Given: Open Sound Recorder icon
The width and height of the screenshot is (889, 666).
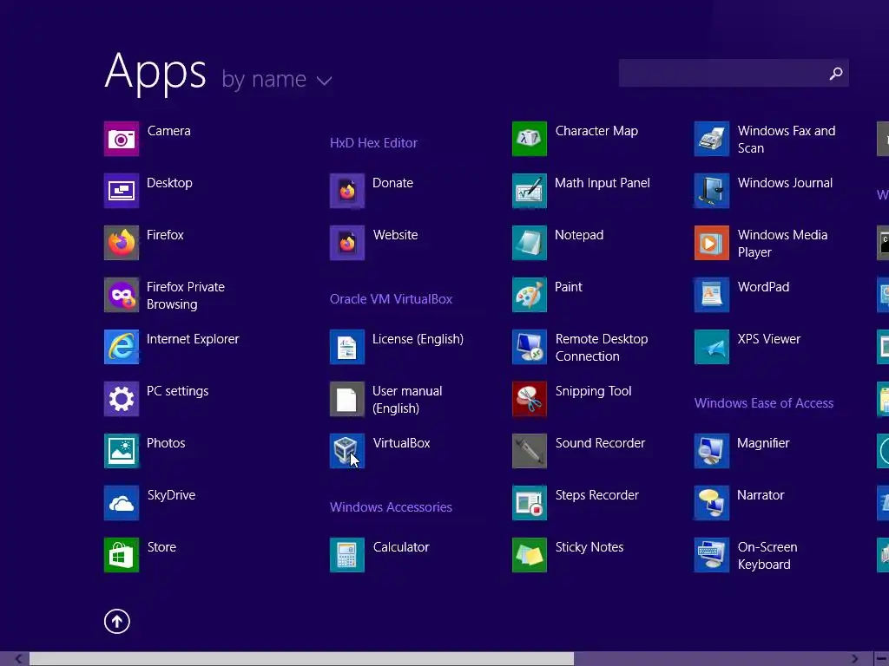Looking at the screenshot, I should [x=530, y=451].
